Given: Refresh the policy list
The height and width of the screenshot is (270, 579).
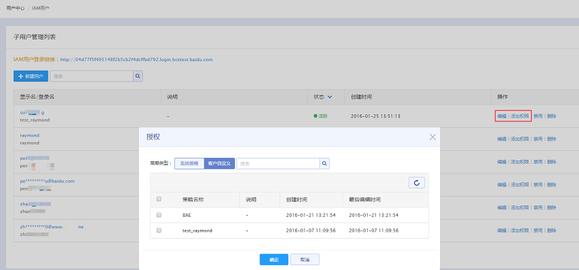Looking at the screenshot, I should 416,182.
